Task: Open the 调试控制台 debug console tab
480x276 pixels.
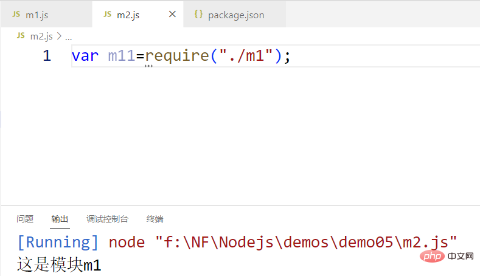Action: (108, 219)
